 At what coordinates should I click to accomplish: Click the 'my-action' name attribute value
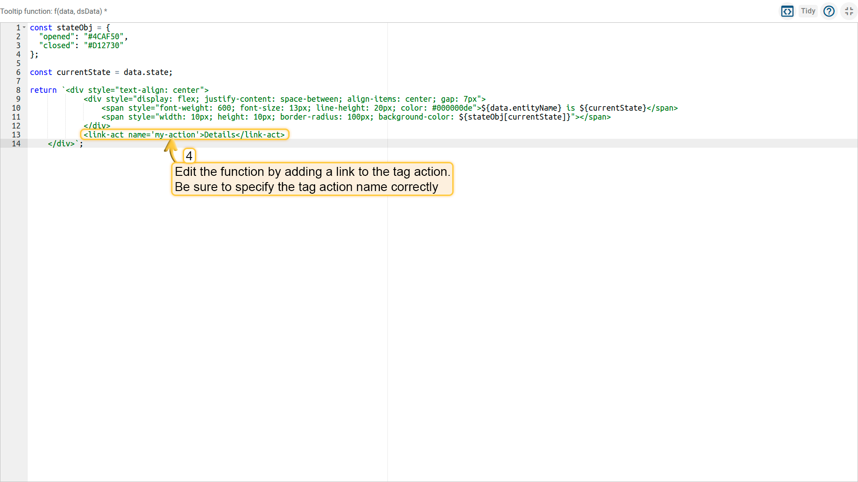[175, 135]
